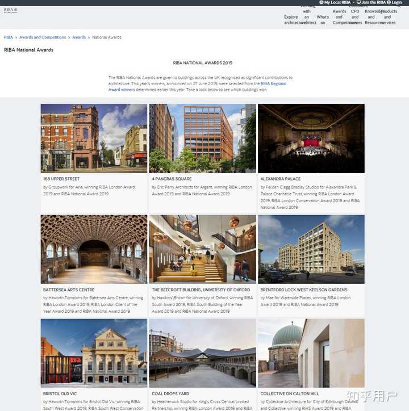Open the What's on menu
This screenshot has width=409, height=411.
coord(323,20)
